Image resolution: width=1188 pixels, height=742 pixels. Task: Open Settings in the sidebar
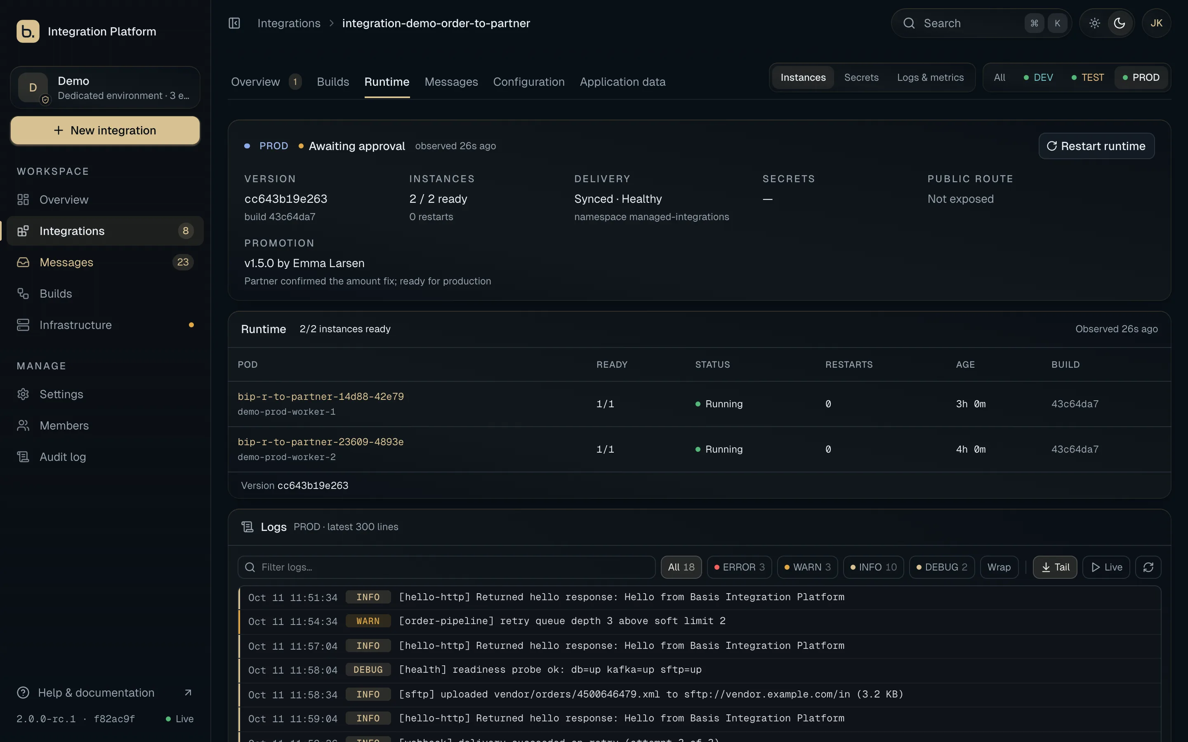coord(105,394)
